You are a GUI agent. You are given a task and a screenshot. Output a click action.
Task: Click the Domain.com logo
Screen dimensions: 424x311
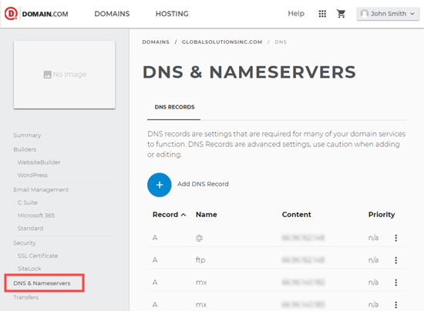point(36,14)
